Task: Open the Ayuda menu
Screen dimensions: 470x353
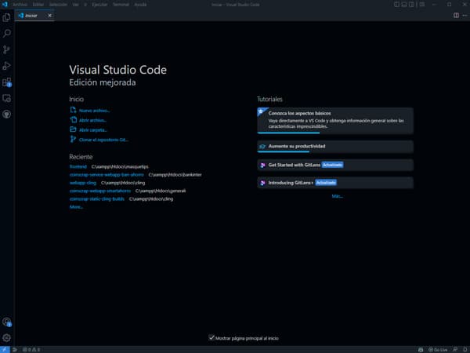Action: click(x=140, y=5)
